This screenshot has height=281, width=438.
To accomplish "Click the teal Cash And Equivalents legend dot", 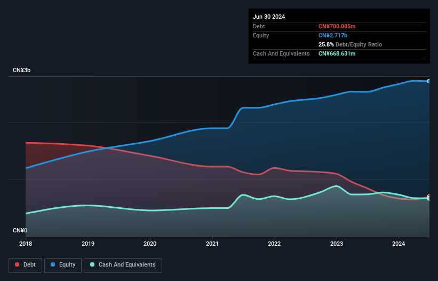I will coord(92,264).
